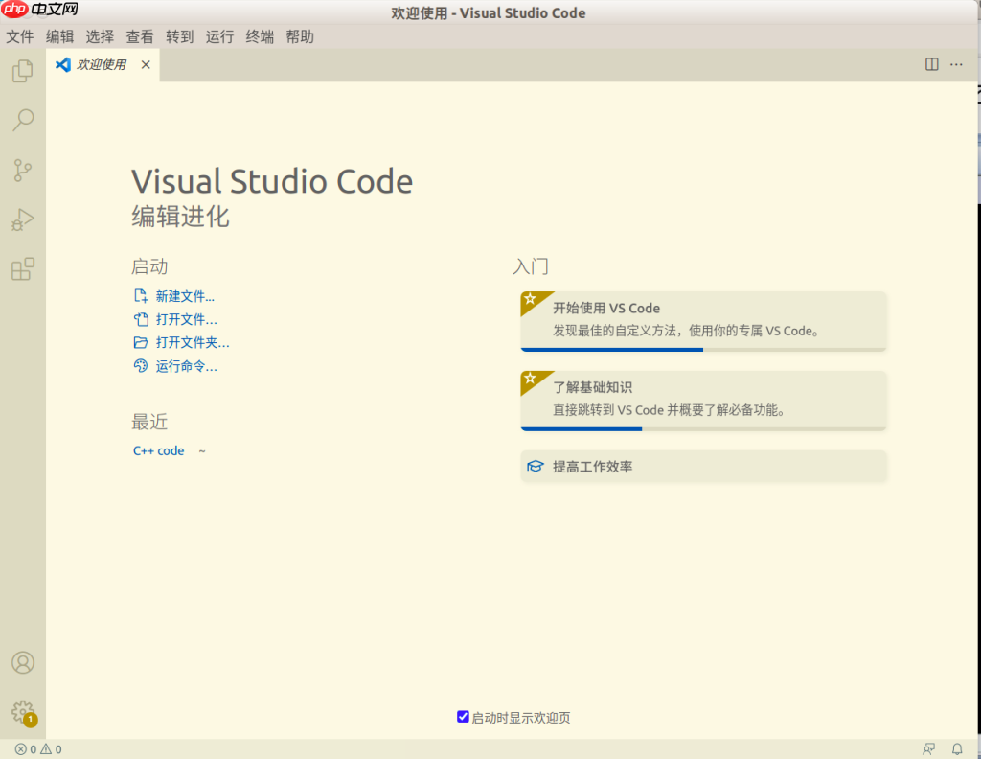Open the editor more actions ... menu
This screenshot has height=759, width=981.
[x=956, y=64]
